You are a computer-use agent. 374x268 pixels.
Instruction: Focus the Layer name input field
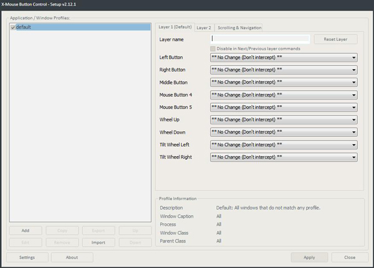[x=260, y=39]
